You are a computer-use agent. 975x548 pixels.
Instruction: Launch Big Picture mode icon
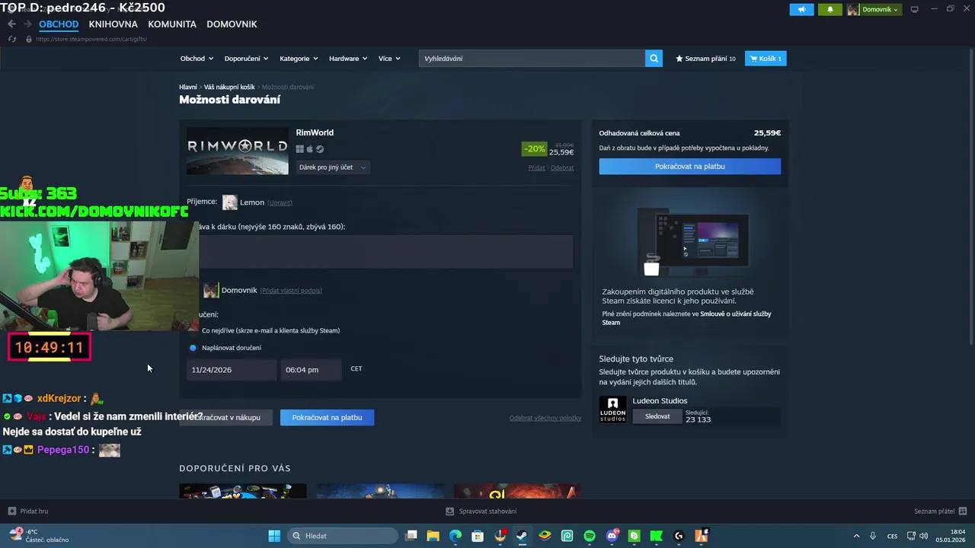[x=914, y=9]
